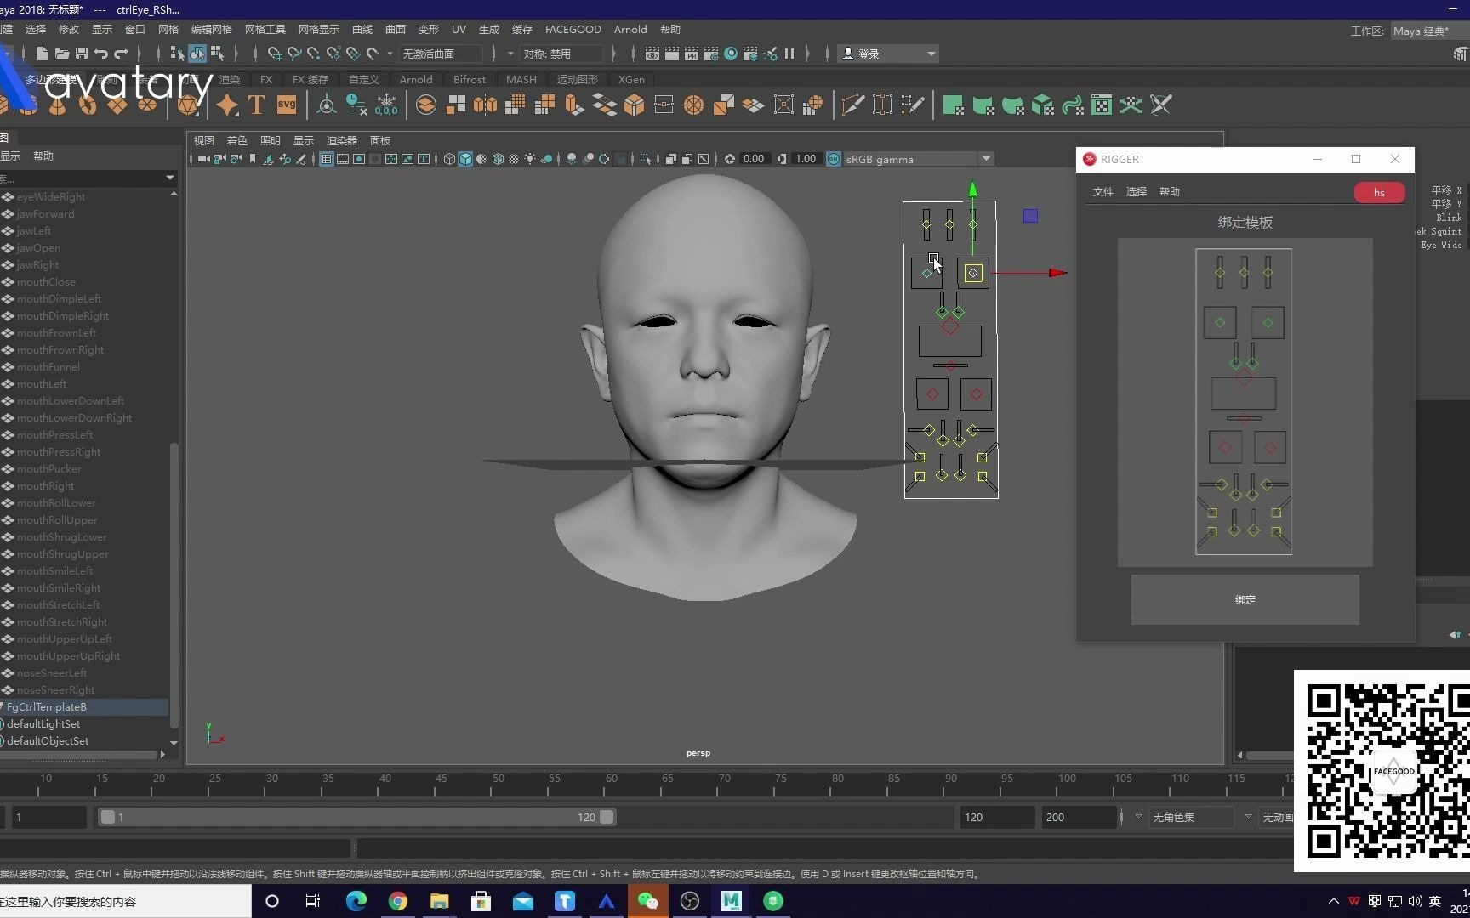Toggle Smooth Shade All in viewport
Image resolution: width=1470 pixels, height=918 pixels.
465,159
